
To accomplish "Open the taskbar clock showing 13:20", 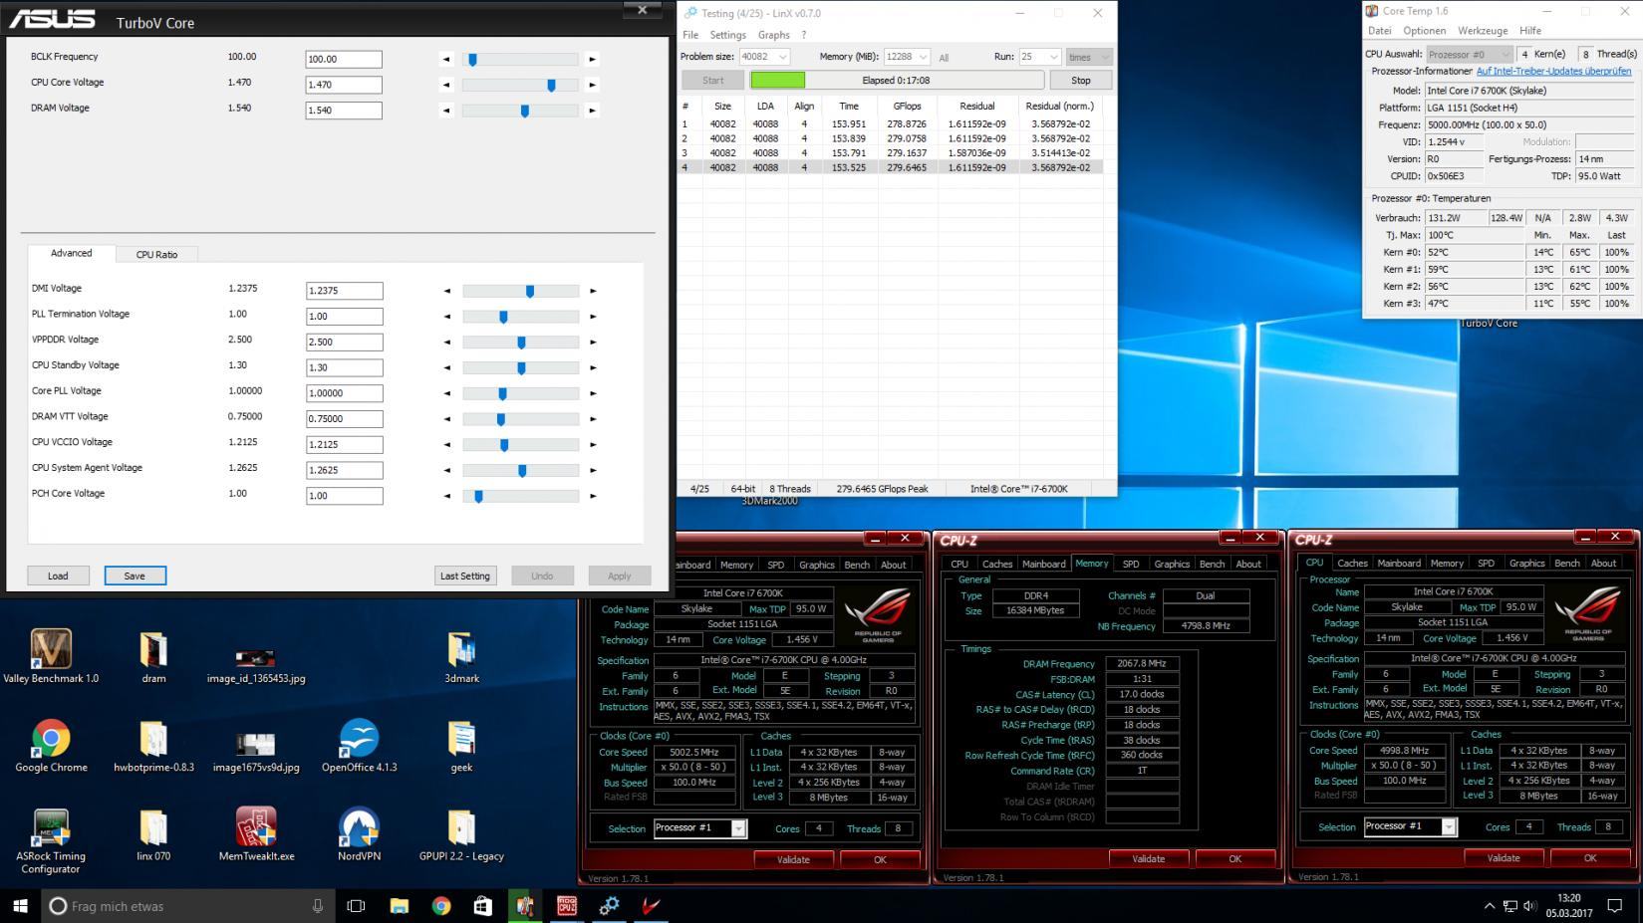I will pyautogui.click(x=1568, y=905).
